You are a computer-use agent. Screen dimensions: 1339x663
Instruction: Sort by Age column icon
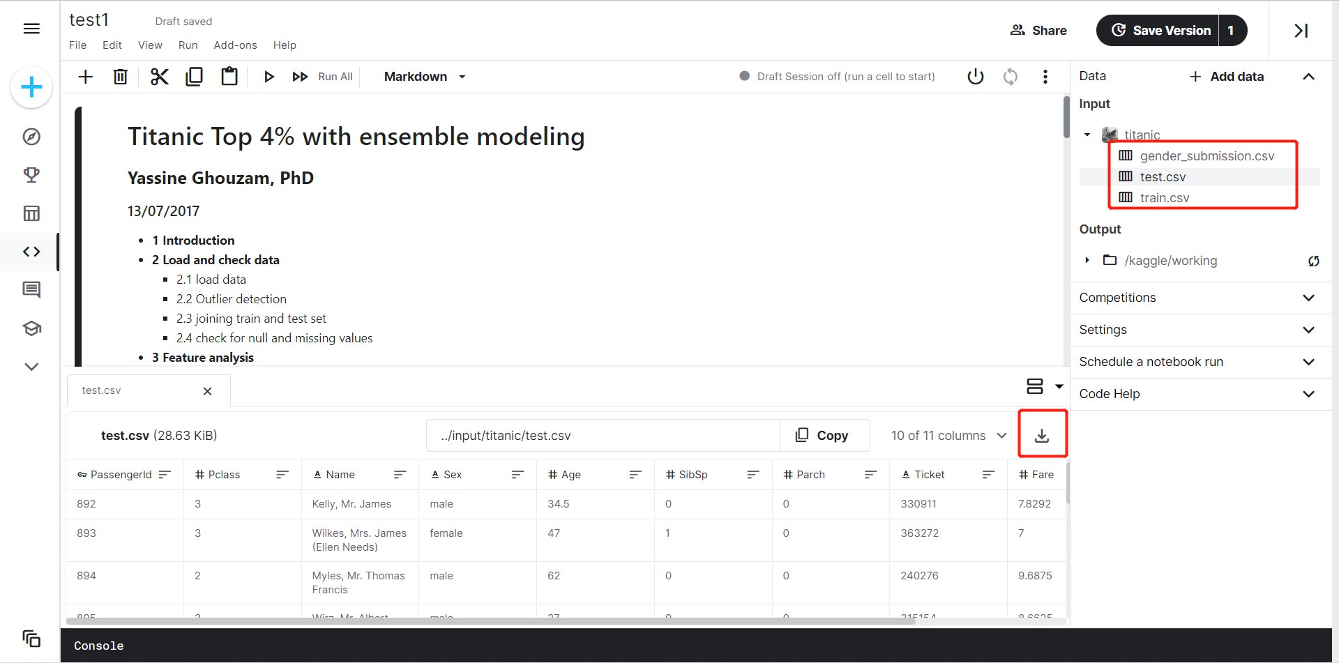click(x=635, y=475)
